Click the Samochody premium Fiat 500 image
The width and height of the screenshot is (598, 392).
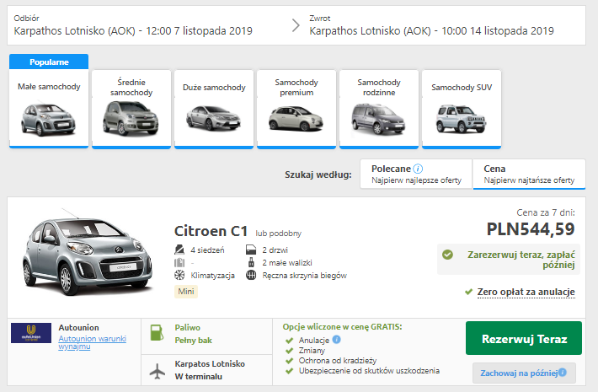click(296, 119)
